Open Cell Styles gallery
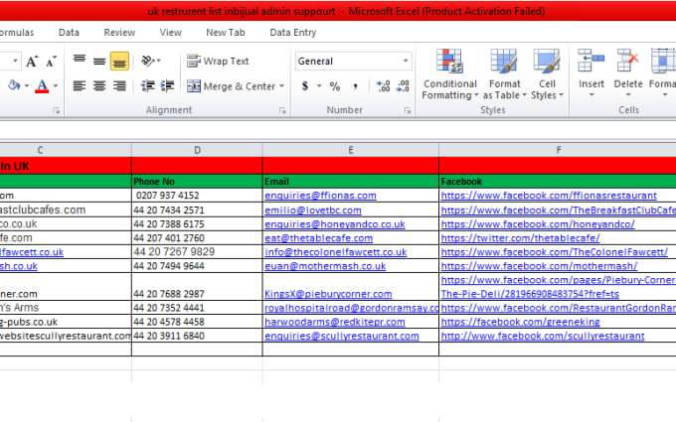 click(x=547, y=74)
